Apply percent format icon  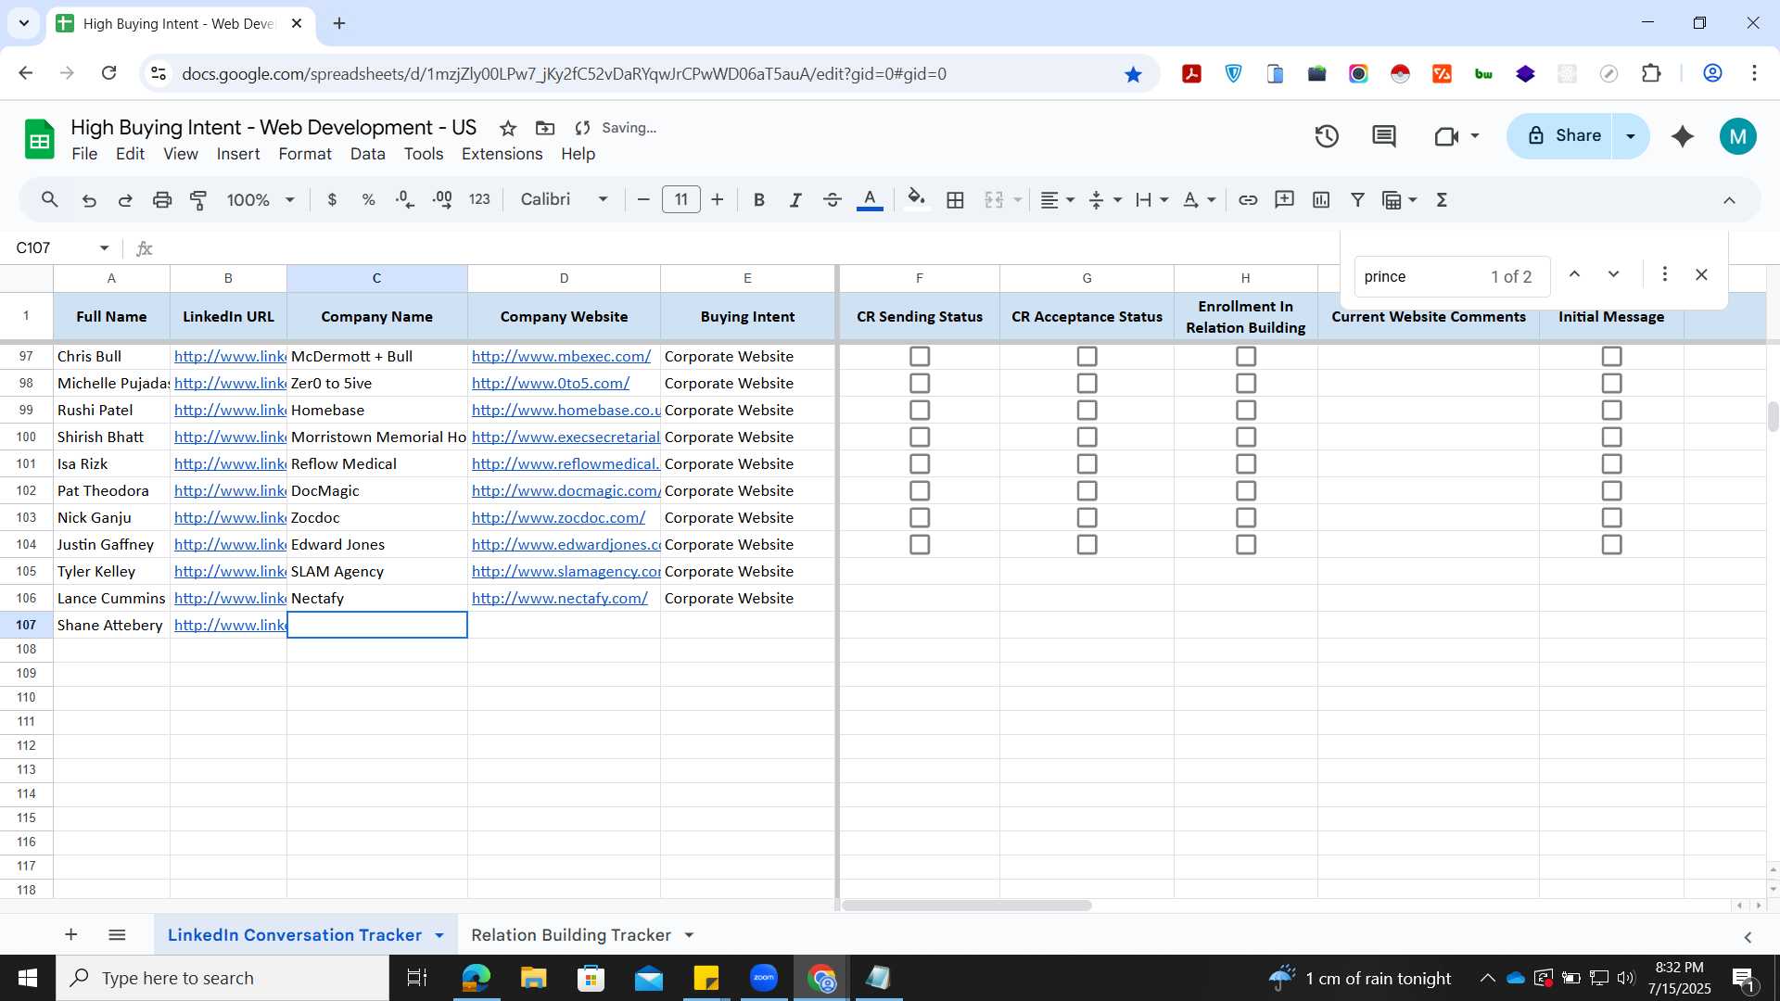pos(368,200)
